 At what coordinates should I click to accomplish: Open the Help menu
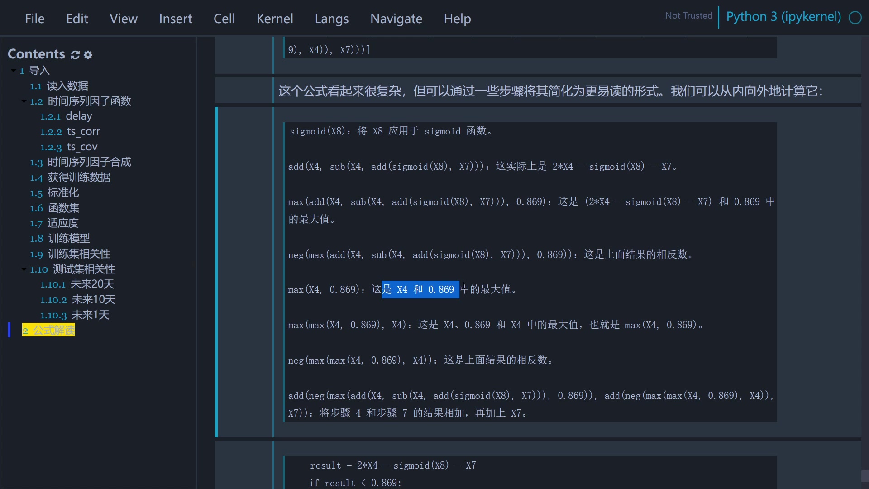coord(457,19)
